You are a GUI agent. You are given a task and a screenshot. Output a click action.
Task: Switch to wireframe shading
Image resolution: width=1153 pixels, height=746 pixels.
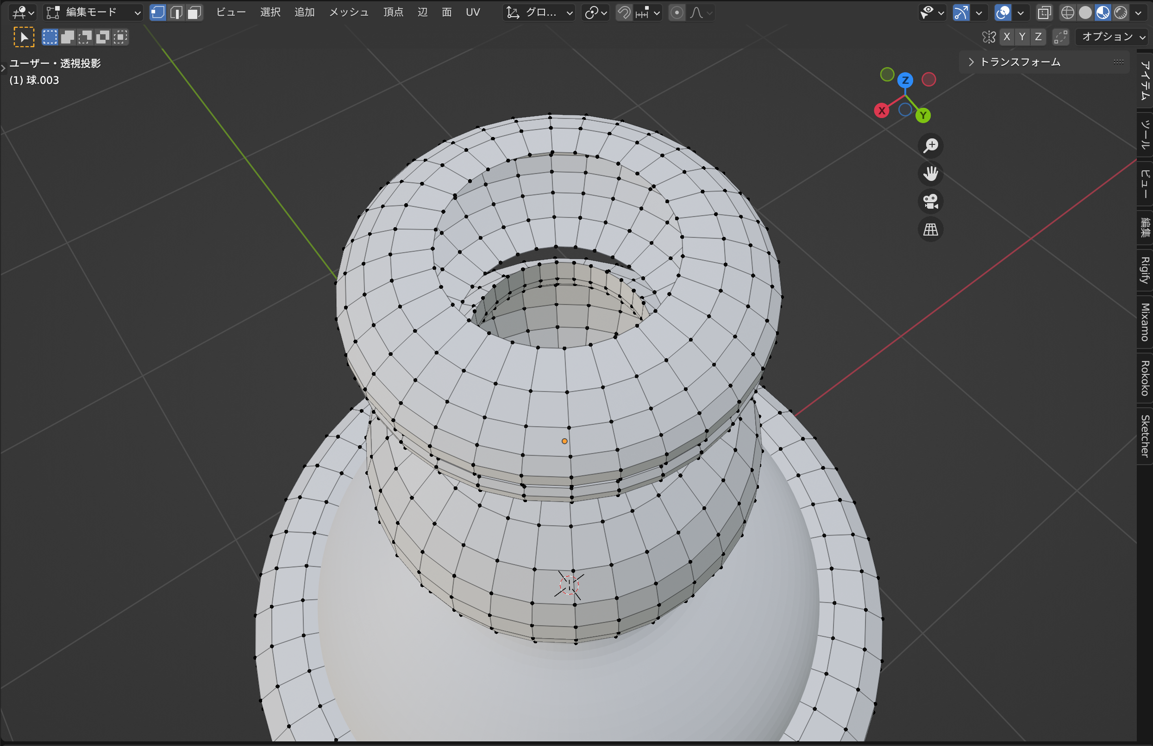1068,12
